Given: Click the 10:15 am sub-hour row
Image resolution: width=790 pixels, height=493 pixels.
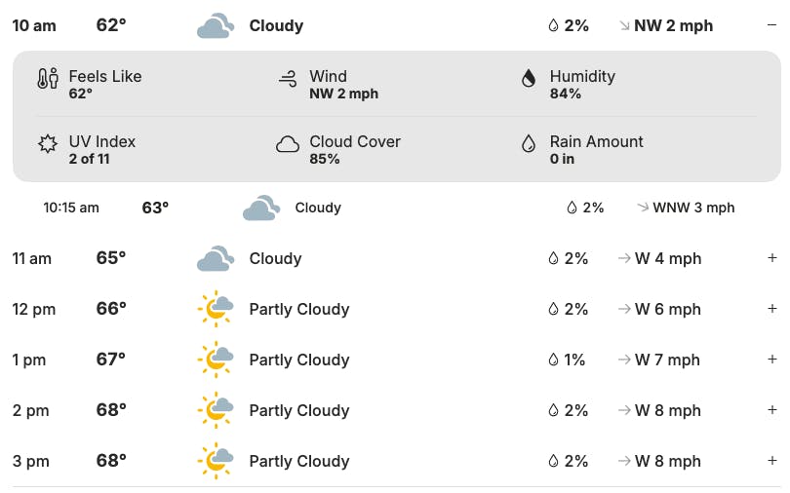Looking at the screenshot, I should (390, 208).
